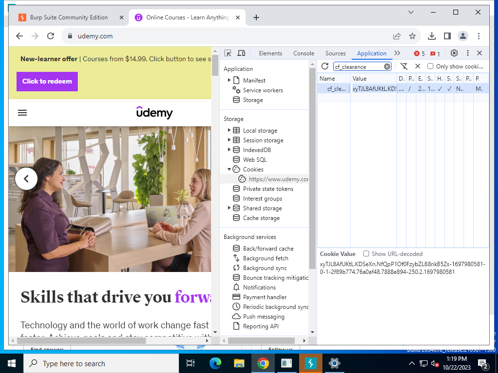Click the sidebar vertical scrollbar
498x373 pixels.
point(312,168)
